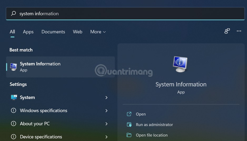Click the Open file location folder icon
Image resolution: width=247 pixels, height=141 pixels.
coord(129,135)
